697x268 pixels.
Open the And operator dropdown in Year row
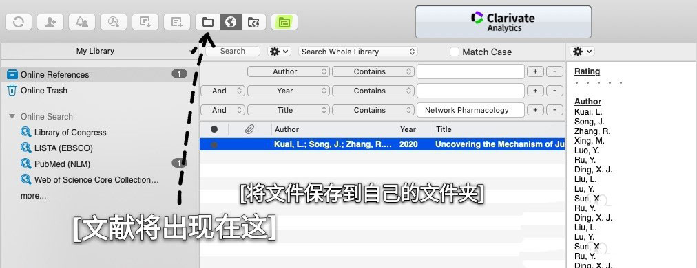pos(222,91)
